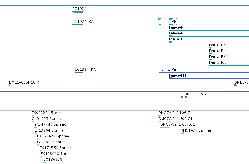Select the EK155427.5prime EST label
Viewport: 249px width, 164px height.
tap(53, 136)
